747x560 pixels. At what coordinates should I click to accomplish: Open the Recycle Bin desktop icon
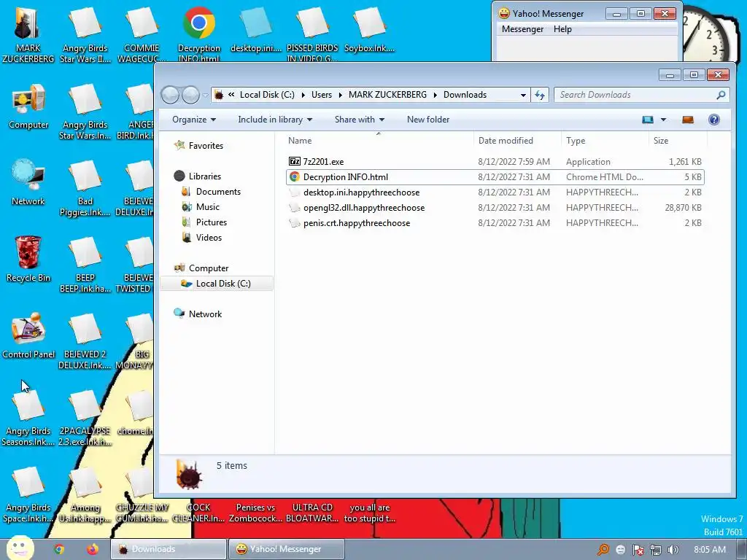tap(28, 259)
